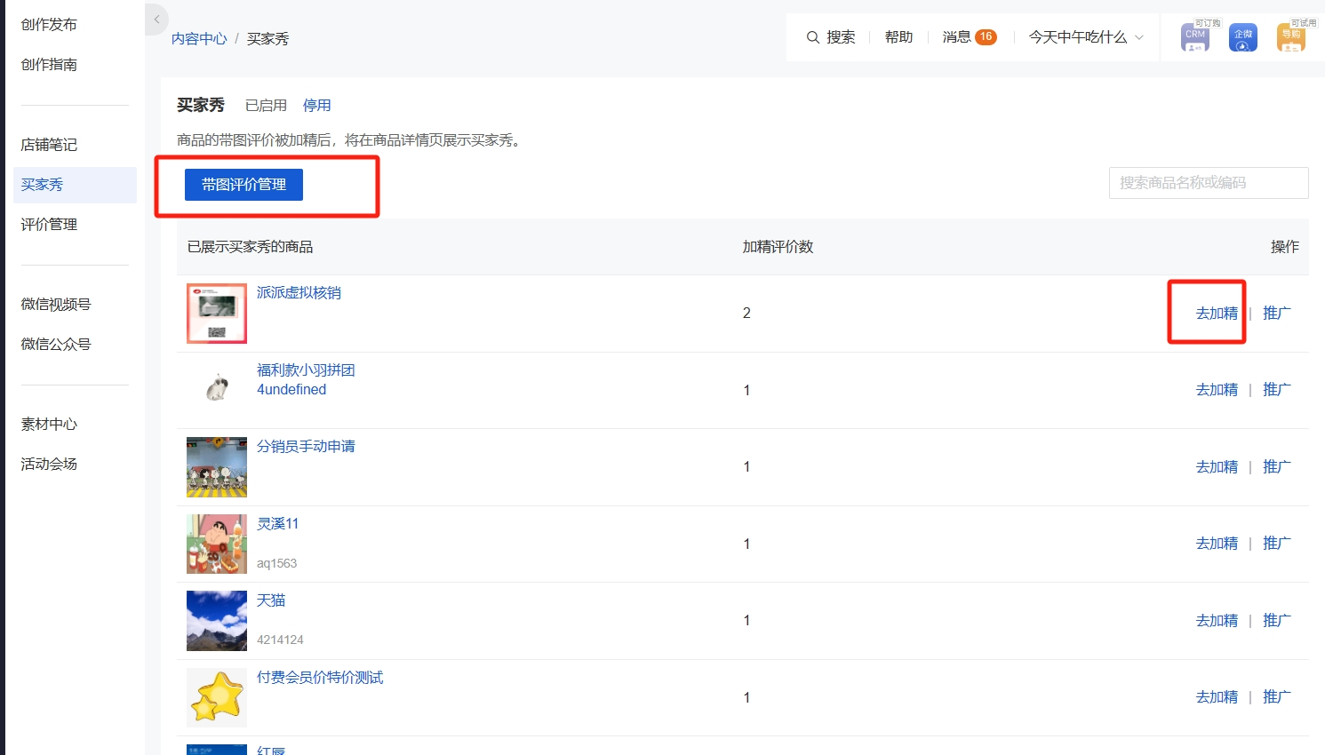Click the 付费会员价特价测试 star thumbnail
This screenshot has height=755, width=1325.
point(217,697)
